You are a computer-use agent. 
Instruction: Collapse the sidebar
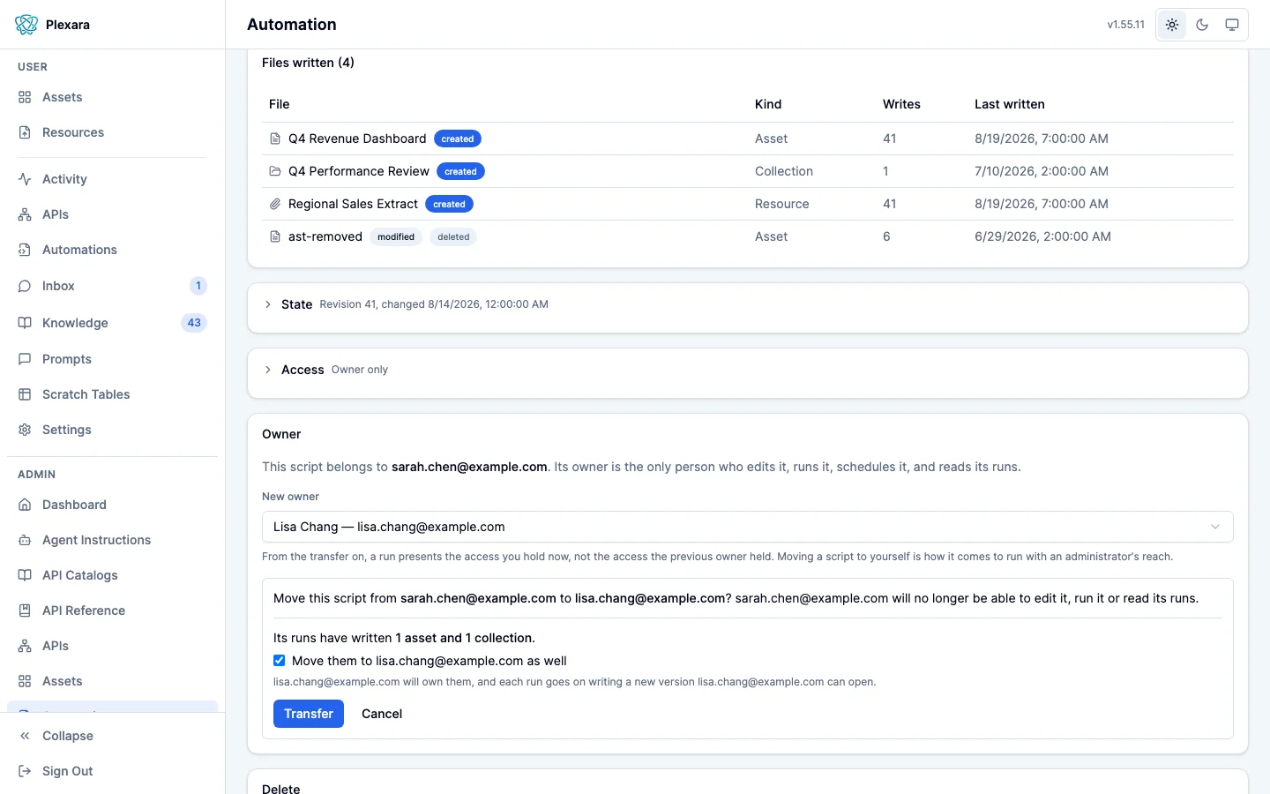pos(112,736)
